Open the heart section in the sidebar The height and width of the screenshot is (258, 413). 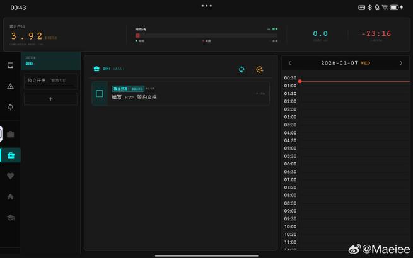pyautogui.click(x=10, y=176)
